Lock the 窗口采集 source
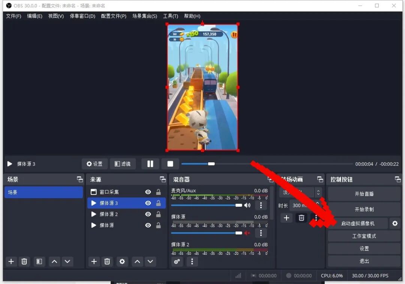Viewport: 405px width, 284px height. click(158, 192)
